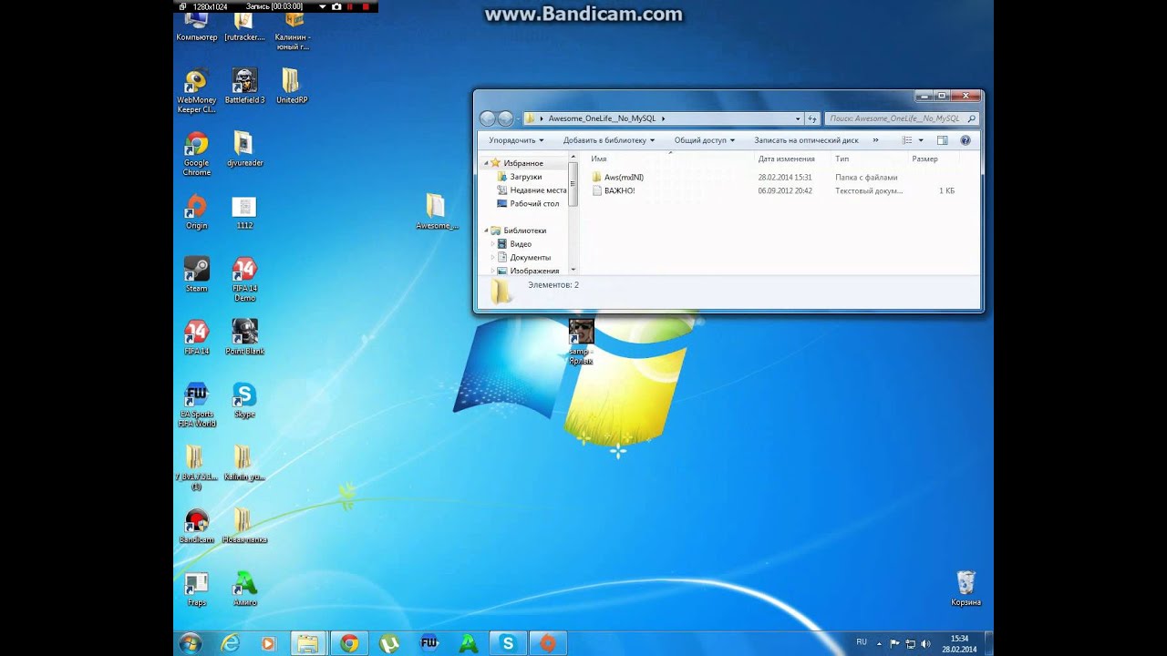Collapse the Библиотеки tree node
1167x656 pixels.
point(486,231)
